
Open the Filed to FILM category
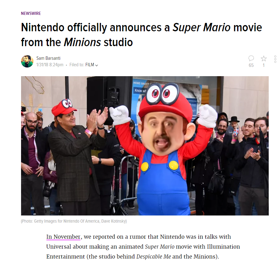[90, 65]
